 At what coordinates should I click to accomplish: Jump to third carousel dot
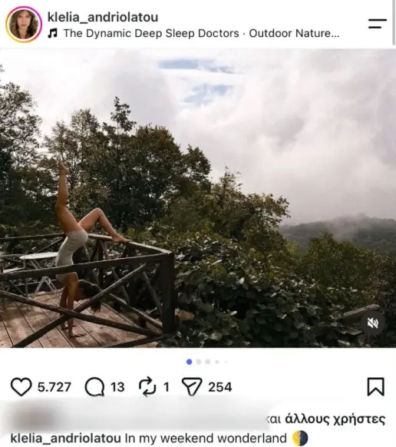[208, 362]
